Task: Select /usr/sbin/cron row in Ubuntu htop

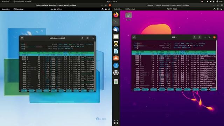Action: click(174, 83)
